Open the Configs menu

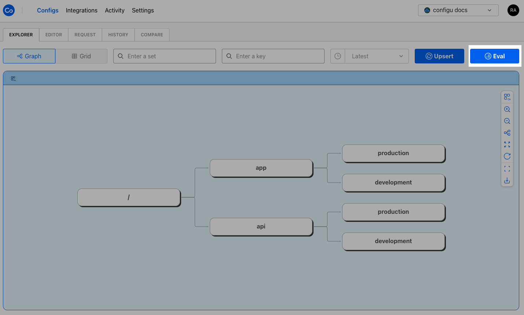[48, 10]
